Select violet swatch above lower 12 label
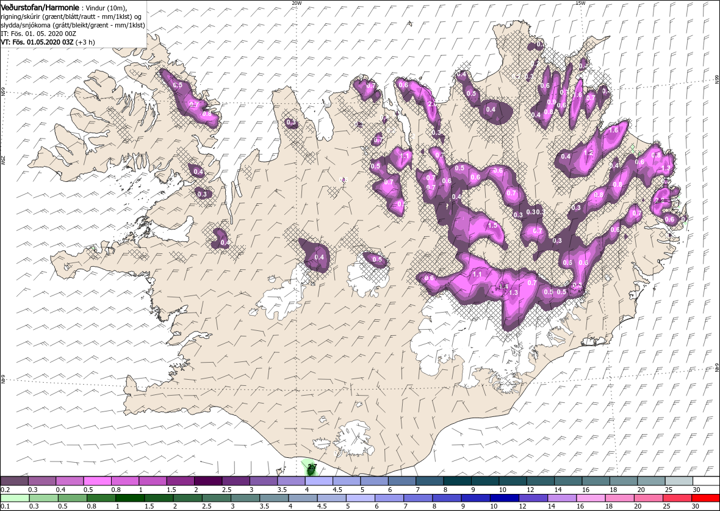Image resolution: width=720 pixels, height=511 pixels. click(533, 499)
